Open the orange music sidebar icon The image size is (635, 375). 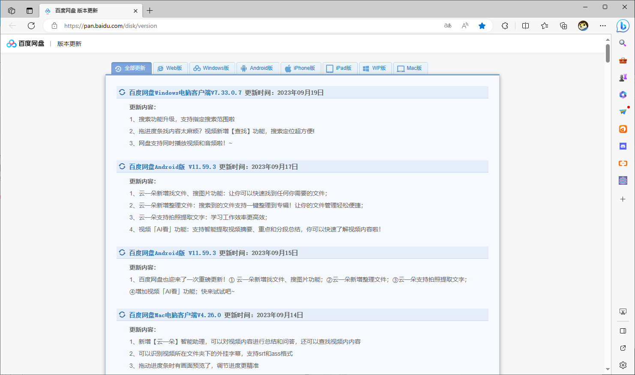623,129
